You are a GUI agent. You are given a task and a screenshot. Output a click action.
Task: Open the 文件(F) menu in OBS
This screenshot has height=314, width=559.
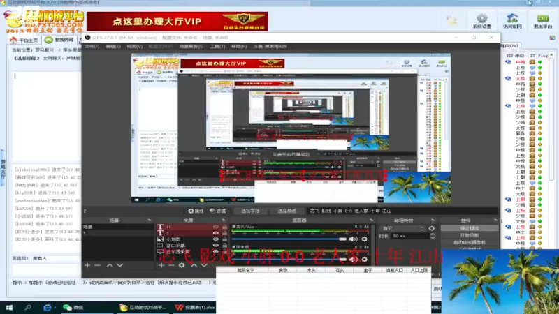92,47
